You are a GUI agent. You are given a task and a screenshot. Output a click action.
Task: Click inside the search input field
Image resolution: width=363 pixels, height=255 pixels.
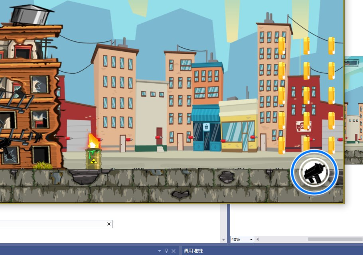[x=52, y=224]
